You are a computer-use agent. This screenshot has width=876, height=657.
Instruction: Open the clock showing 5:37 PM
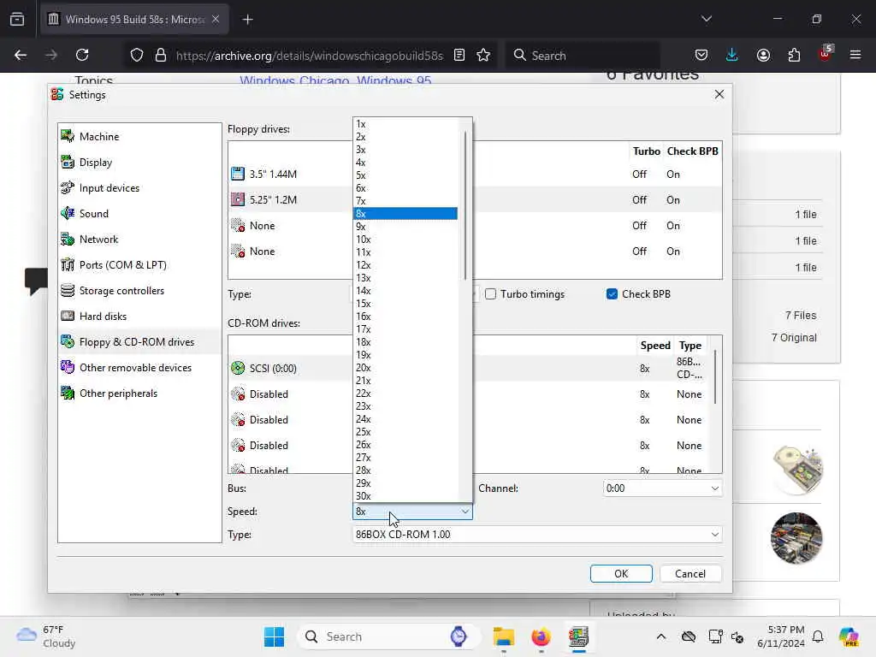coord(780,636)
